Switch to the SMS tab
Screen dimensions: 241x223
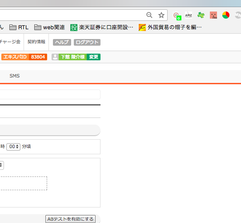click(15, 76)
